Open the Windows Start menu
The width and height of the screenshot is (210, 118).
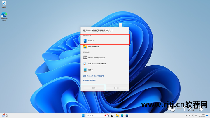[x=83, y=115]
